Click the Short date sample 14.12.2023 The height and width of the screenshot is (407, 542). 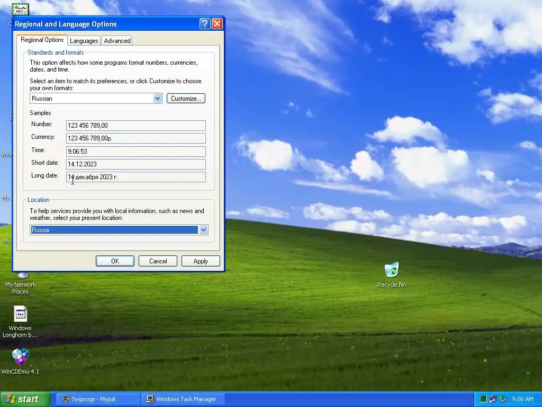point(136,164)
